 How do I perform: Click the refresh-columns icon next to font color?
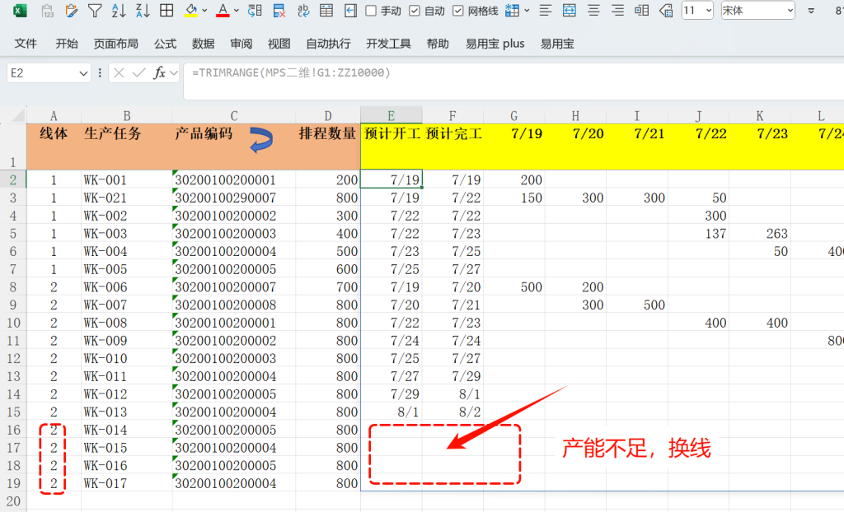255,10
